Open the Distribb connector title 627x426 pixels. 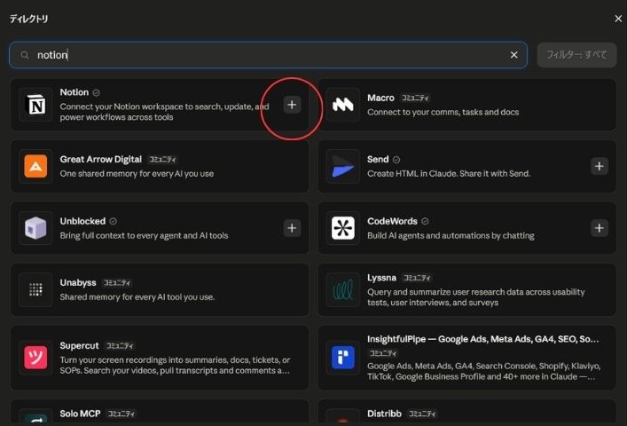click(384, 414)
